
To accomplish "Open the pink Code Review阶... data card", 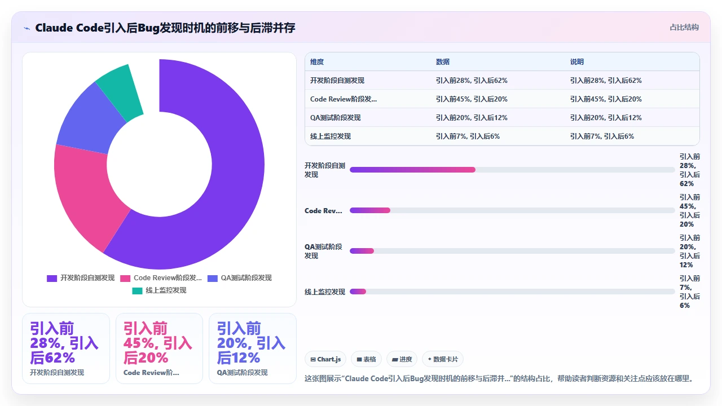I will click(159, 348).
